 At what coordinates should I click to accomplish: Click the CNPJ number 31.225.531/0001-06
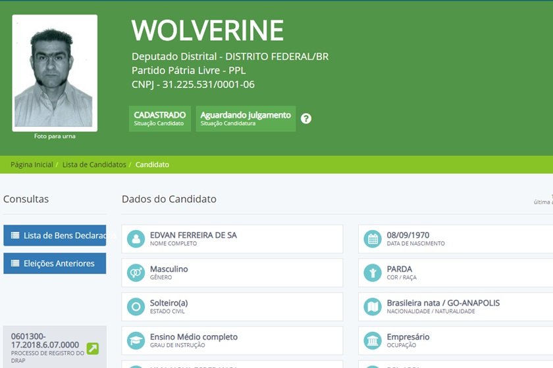(x=209, y=85)
